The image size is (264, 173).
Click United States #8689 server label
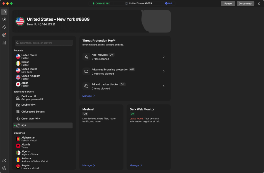point(141,3)
